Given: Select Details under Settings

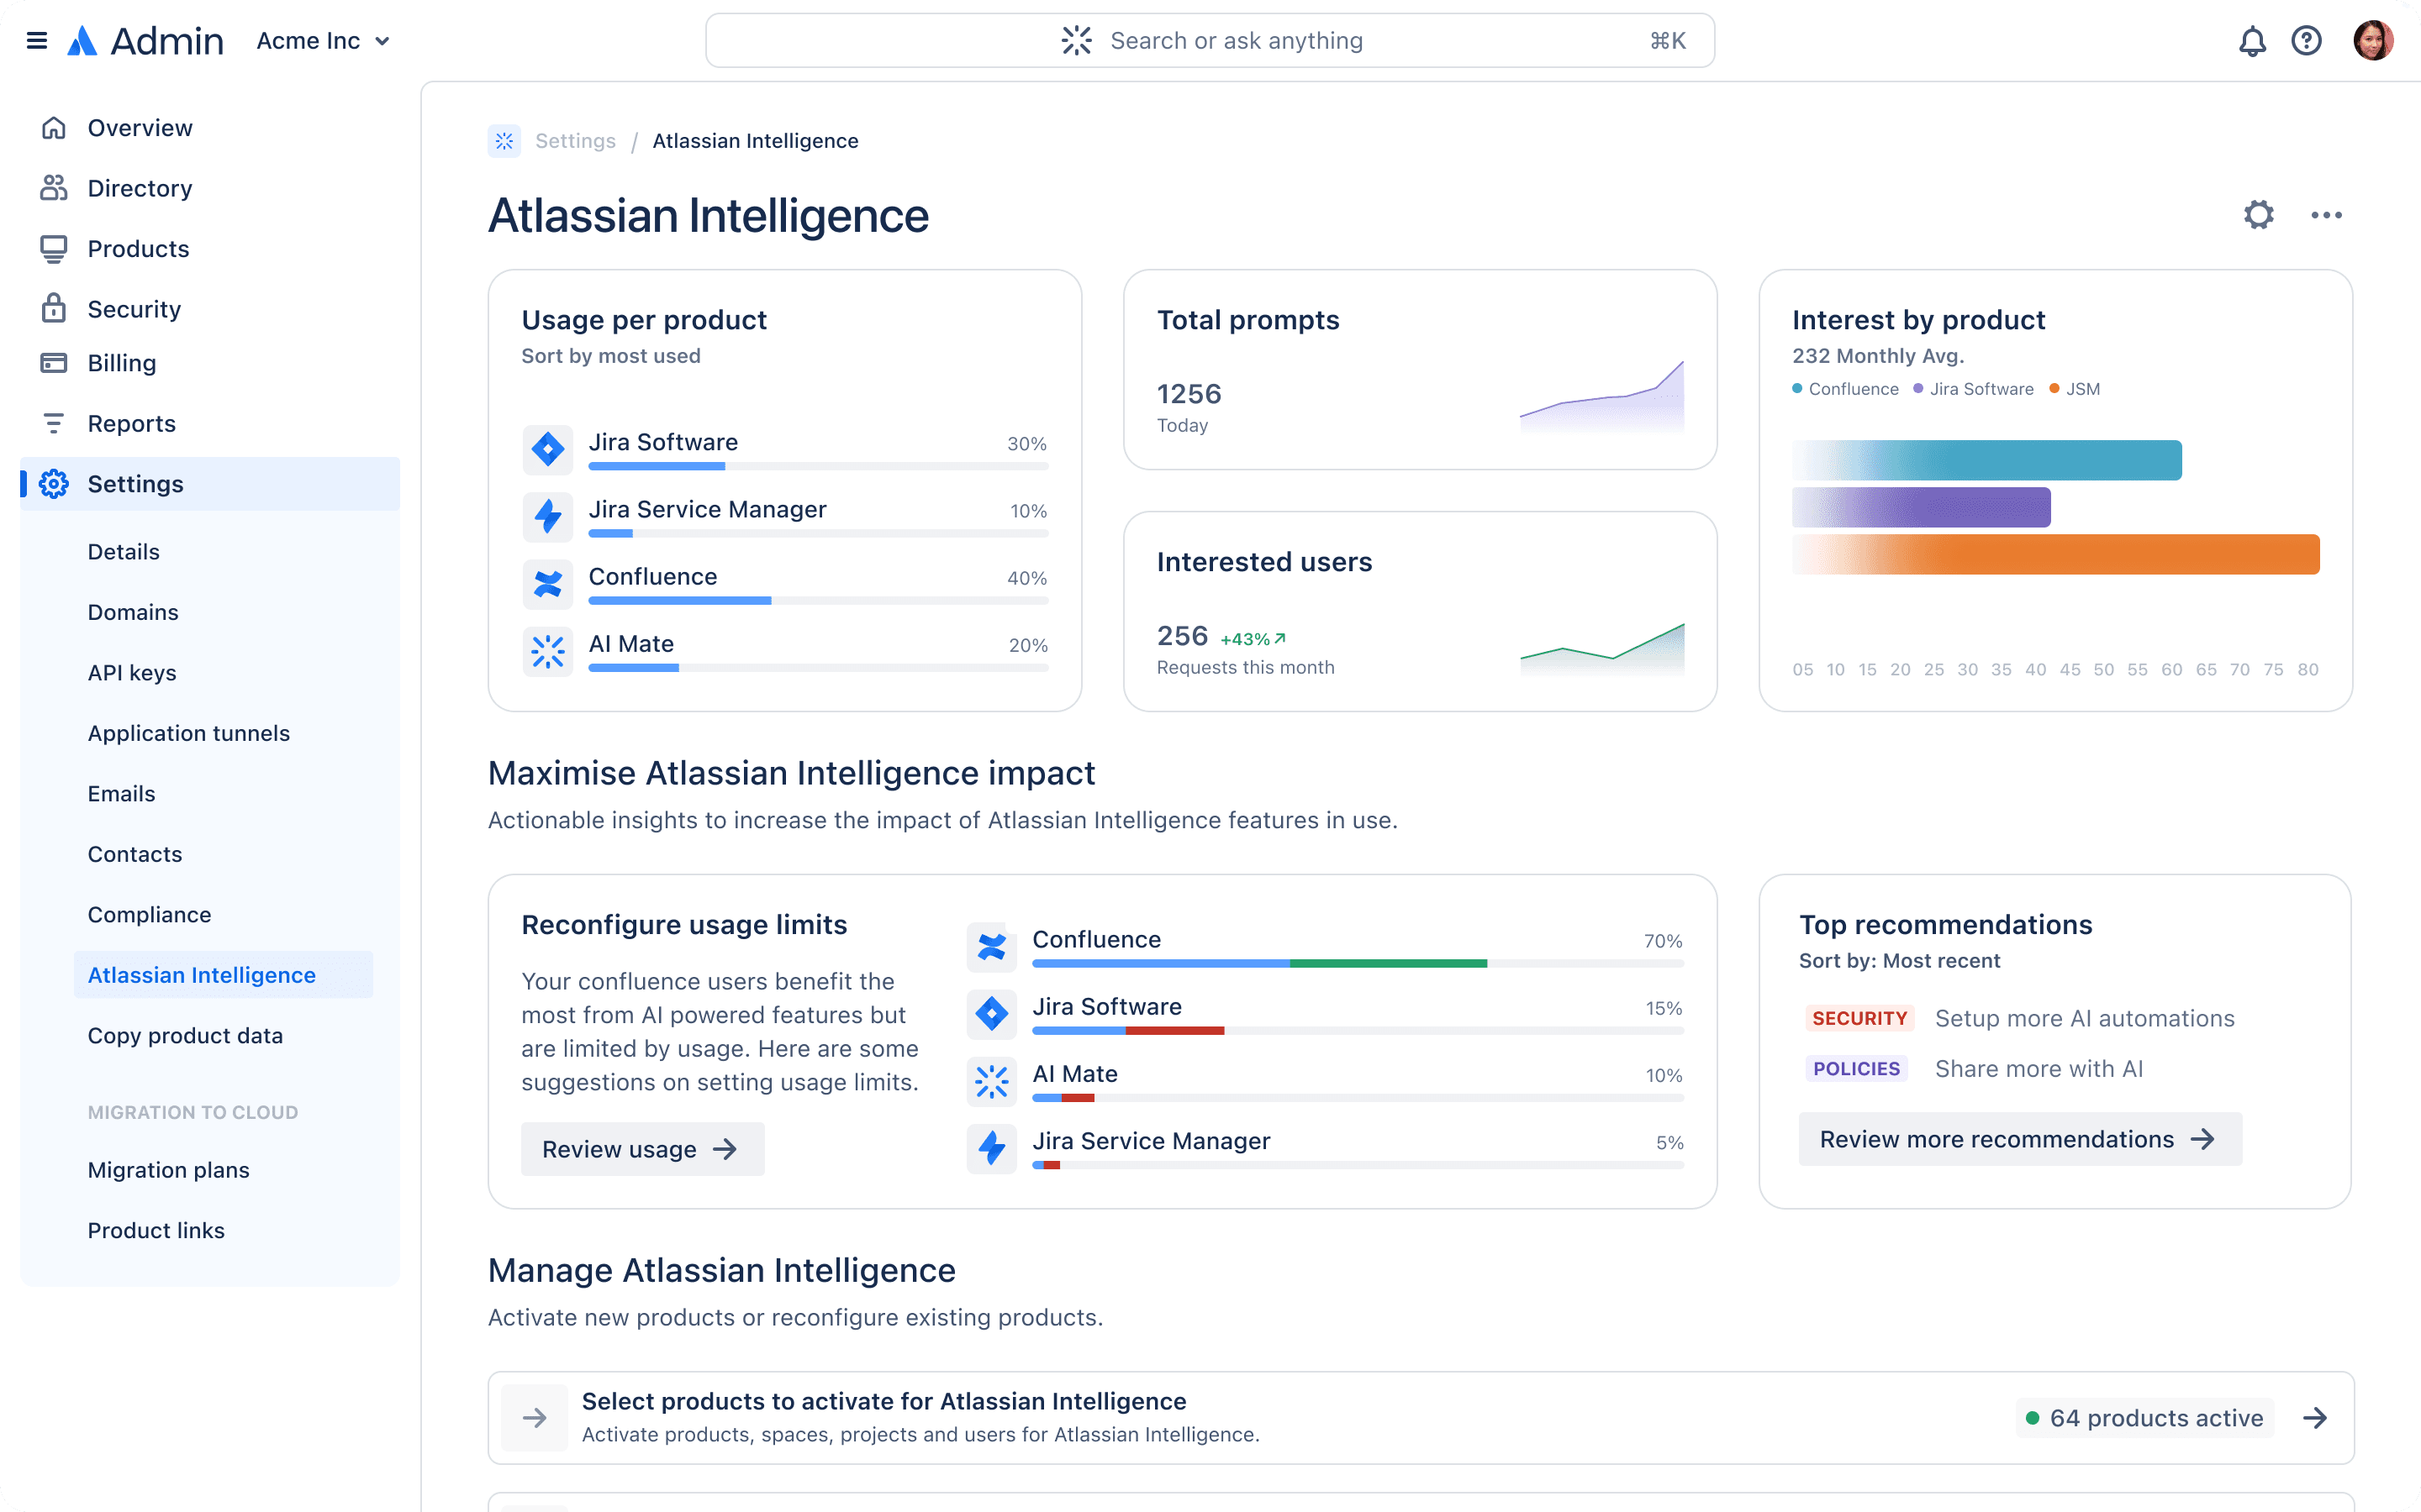Looking at the screenshot, I should [123, 552].
